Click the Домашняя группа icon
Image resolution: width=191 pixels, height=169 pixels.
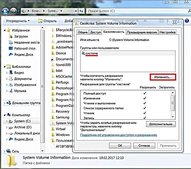(9, 103)
